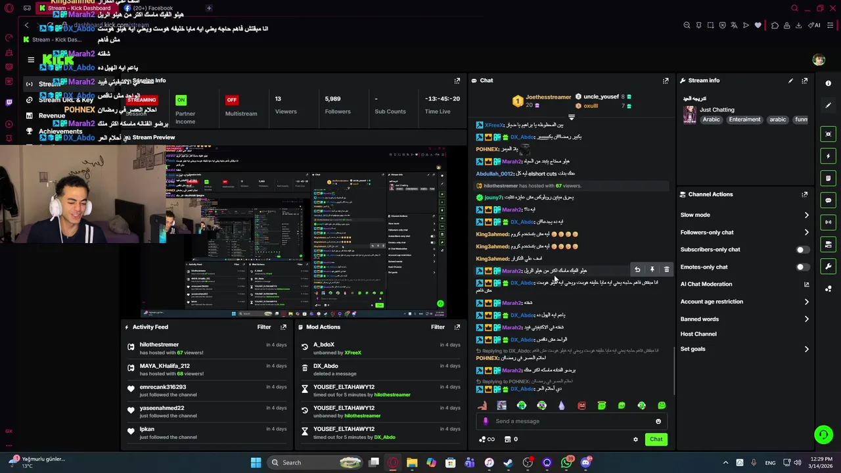The height and width of the screenshot is (473, 841).
Task: Click the lightning bolt sidebar icon
Action: [829, 156]
